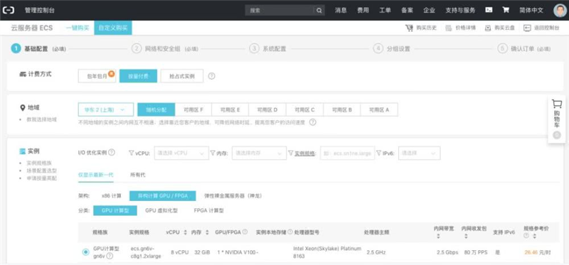Choose 包年包月 billing method
This screenshot has width=569, height=265.
(97, 76)
